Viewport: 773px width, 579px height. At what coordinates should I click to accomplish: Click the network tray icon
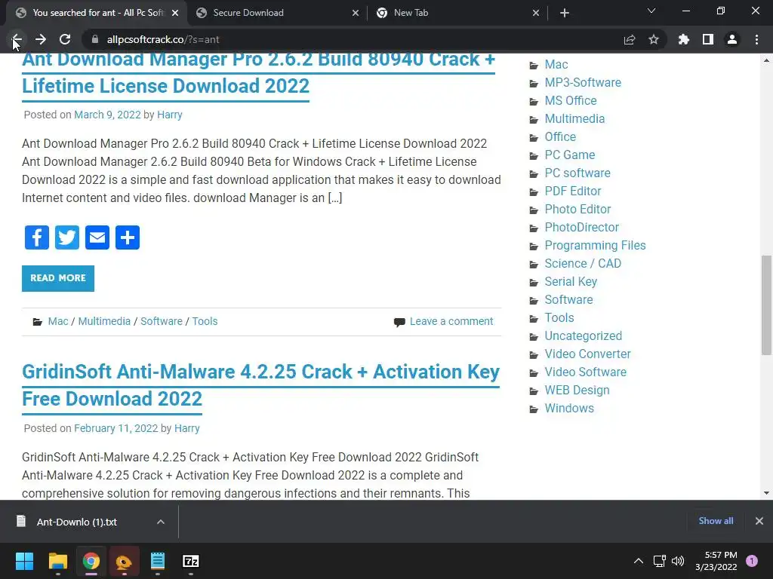pos(659,561)
